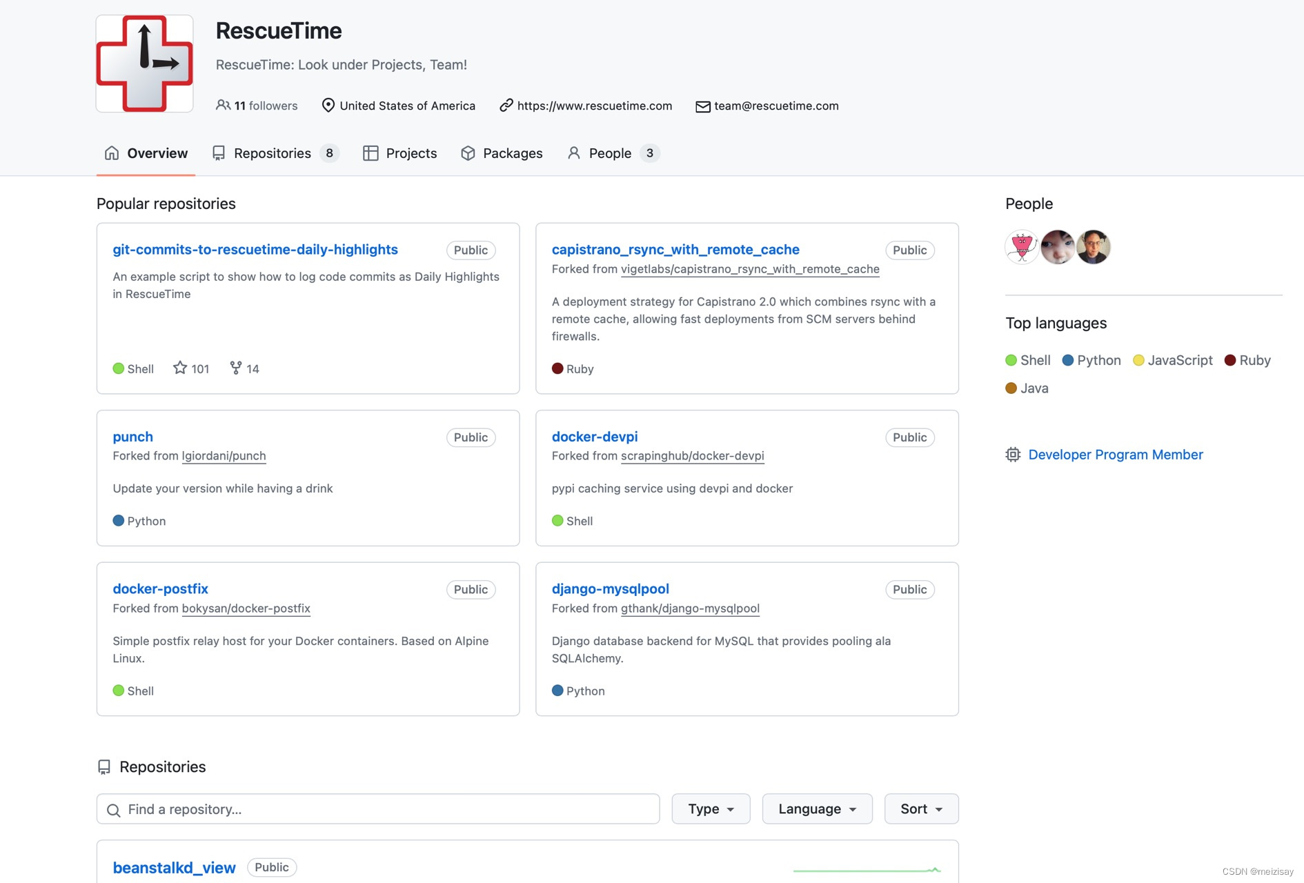
Task: Click the Packages cube icon
Action: 468,153
